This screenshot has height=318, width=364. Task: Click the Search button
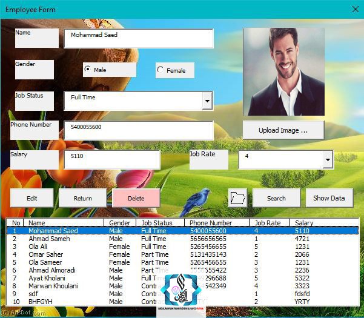coord(276,198)
